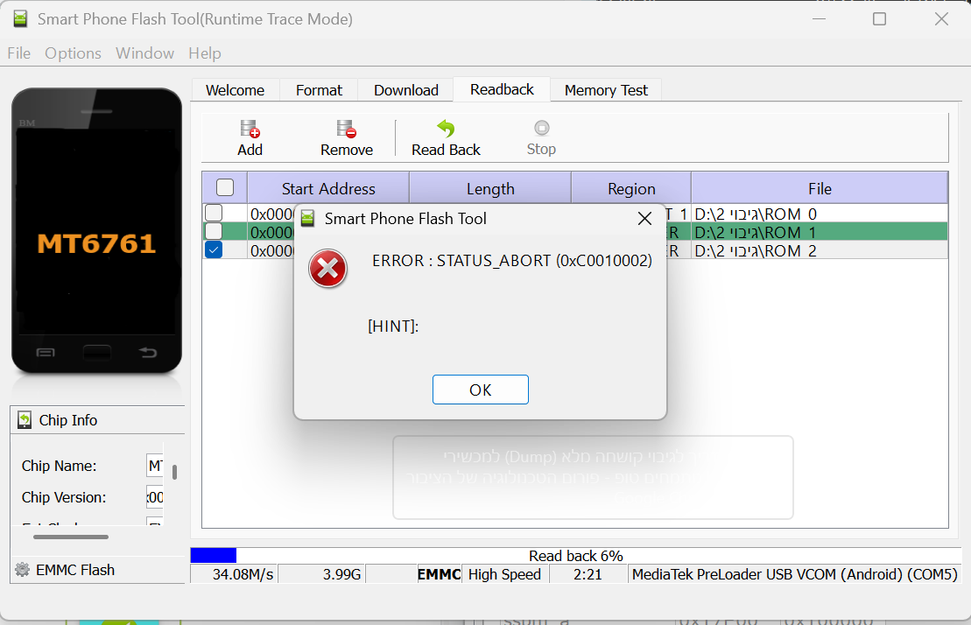Uncheck the ROM_2 row checkbox
971x625 pixels.
pos(214,250)
